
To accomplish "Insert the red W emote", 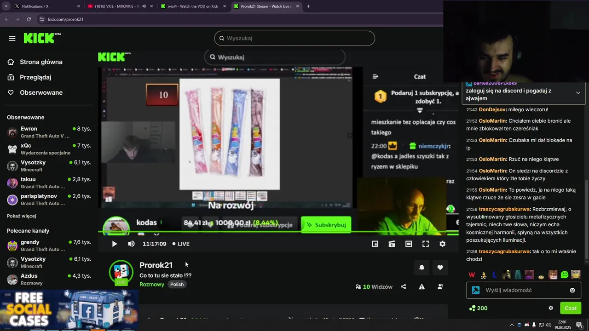I will tap(472, 275).
